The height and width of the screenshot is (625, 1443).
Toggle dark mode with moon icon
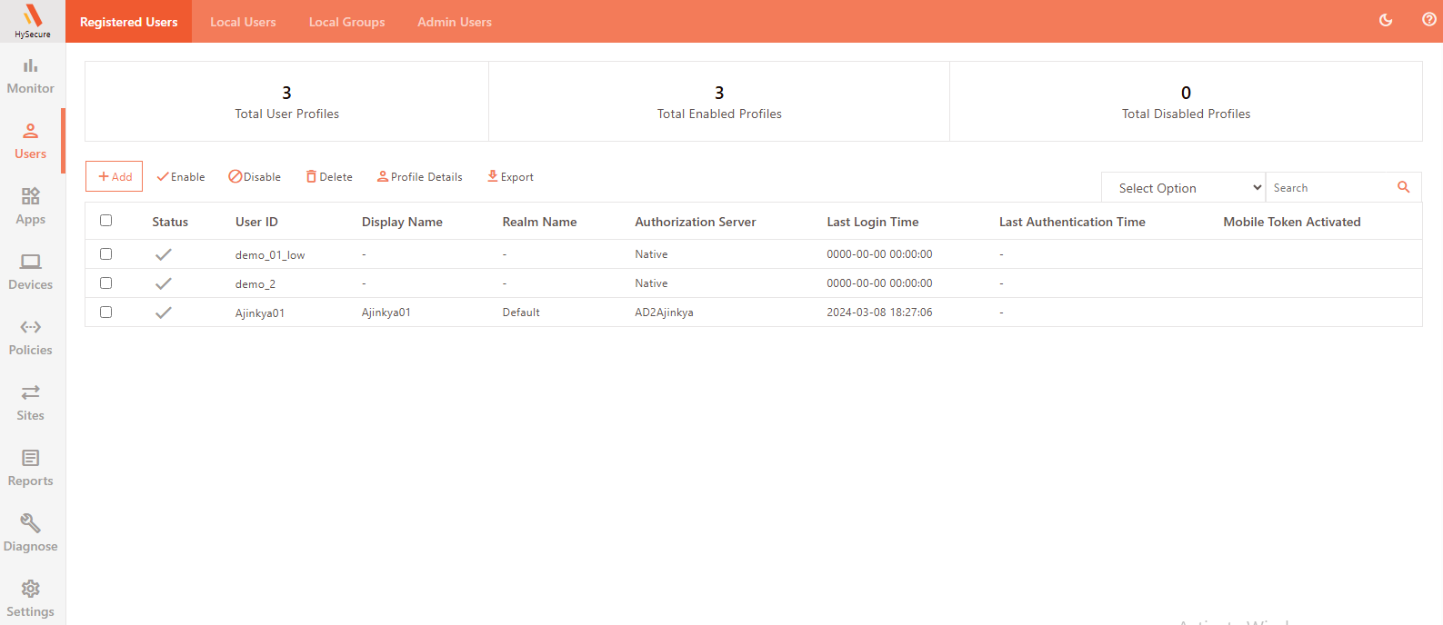1386,20
